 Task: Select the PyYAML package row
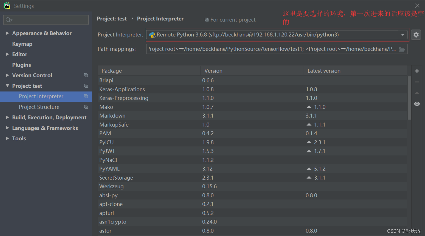tap(252, 169)
